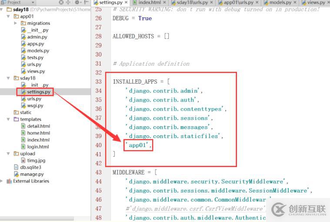
Task: Select the migrations folder icon
Action: (x=23, y=23)
